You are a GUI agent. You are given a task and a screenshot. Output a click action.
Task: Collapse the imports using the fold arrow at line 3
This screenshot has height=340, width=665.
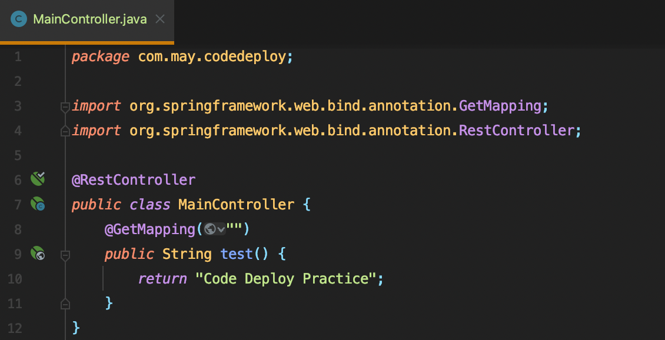click(65, 106)
